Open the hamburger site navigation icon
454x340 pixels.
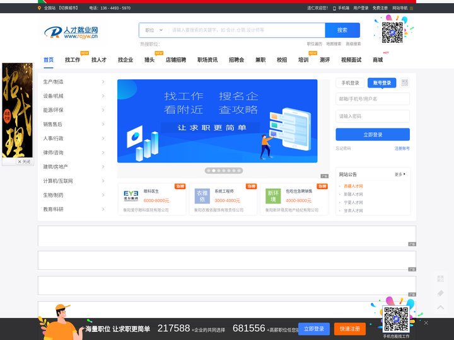[411, 8]
